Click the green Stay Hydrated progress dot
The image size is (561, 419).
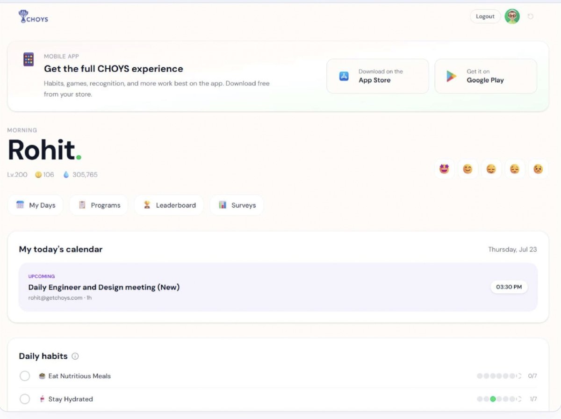tap(493, 399)
